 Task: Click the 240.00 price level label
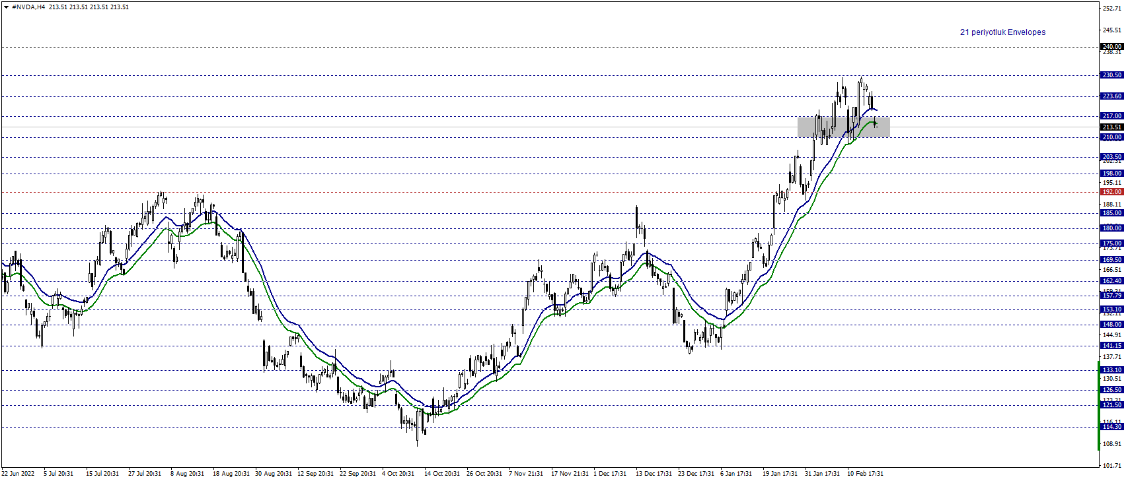[1111, 47]
